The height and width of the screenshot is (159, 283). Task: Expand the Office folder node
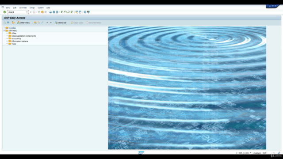pyautogui.click(x=7, y=34)
